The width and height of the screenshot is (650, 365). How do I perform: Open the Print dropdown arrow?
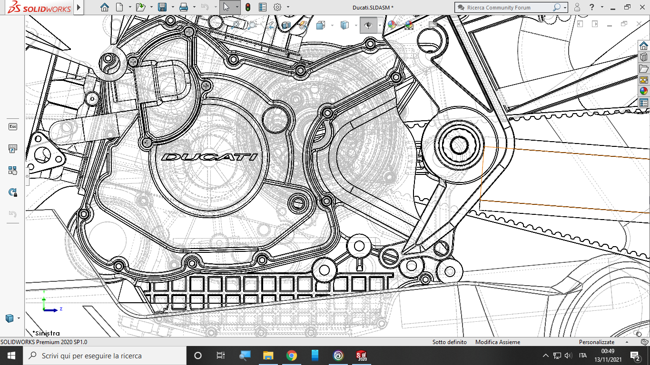pos(194,7)
